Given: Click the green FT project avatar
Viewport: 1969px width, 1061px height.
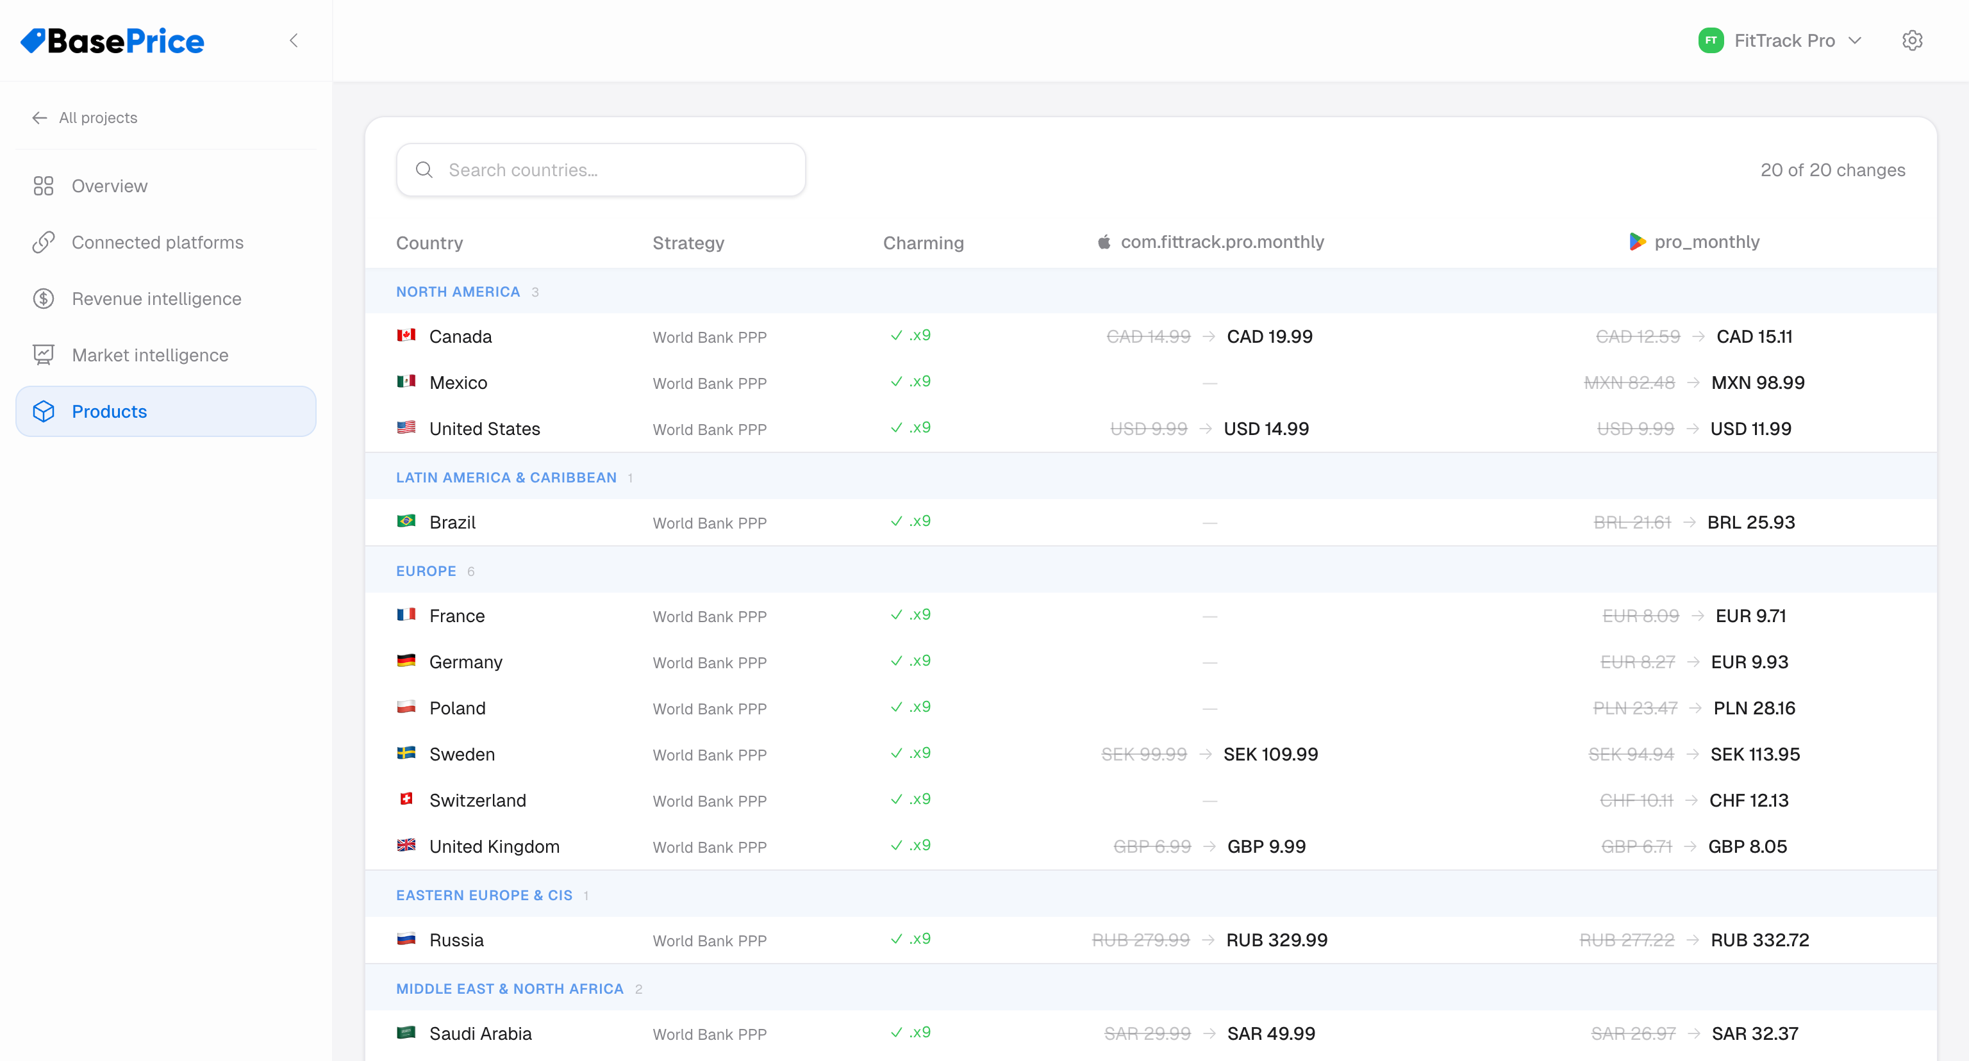Looking at the screenshot, I should [1711, 40].
